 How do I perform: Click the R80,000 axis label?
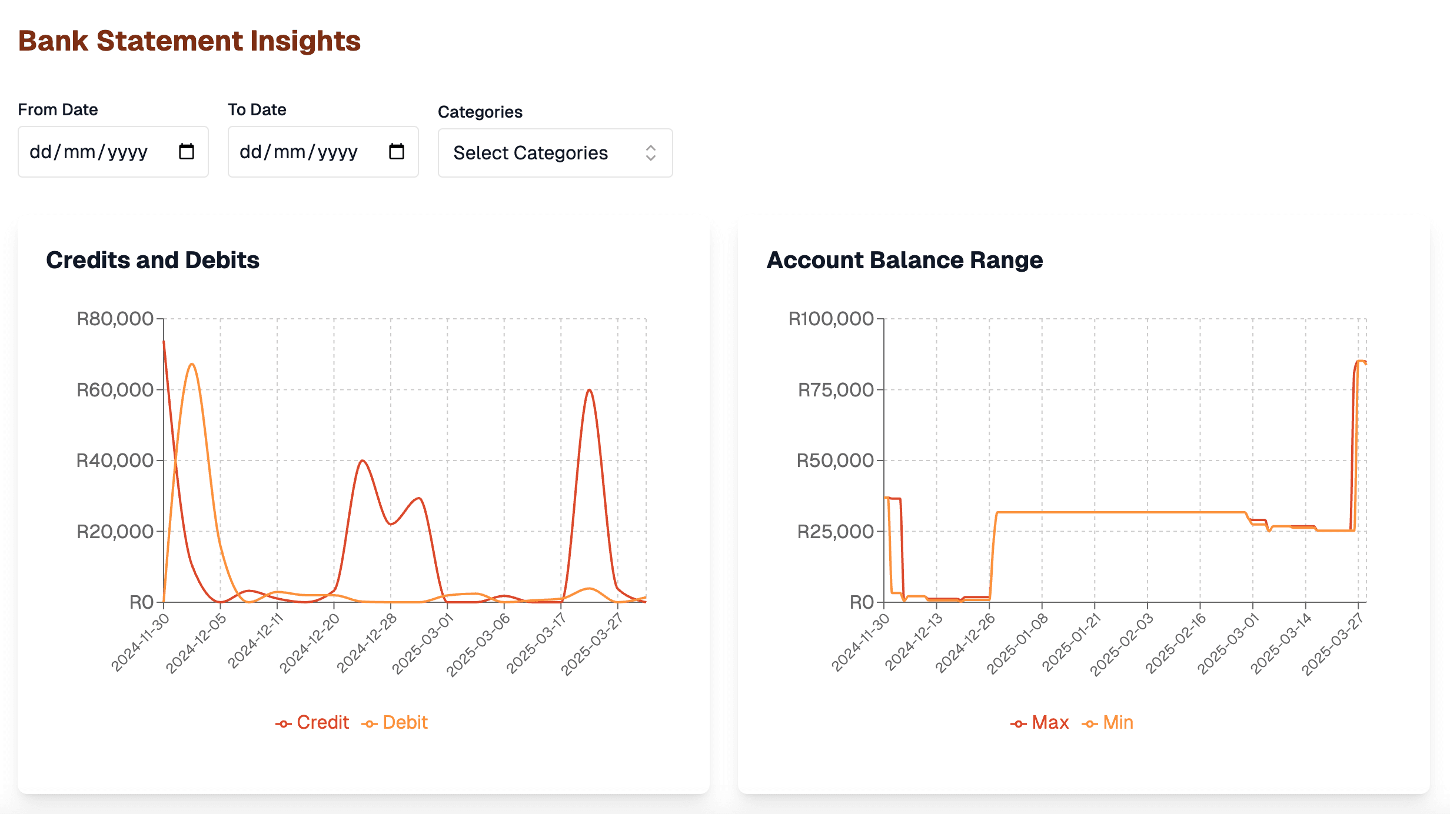[x=115, y=319]
